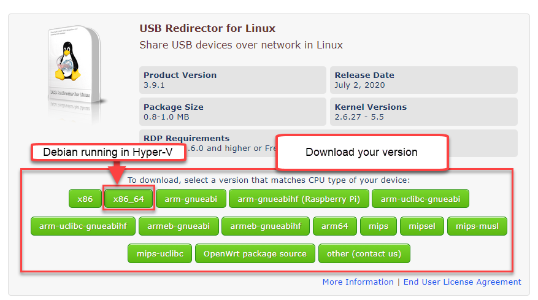Download arm-gnueabihf (Raspberry Pi) version
The width and height of the screenshot is (538, 300).
tap(299, 199)
